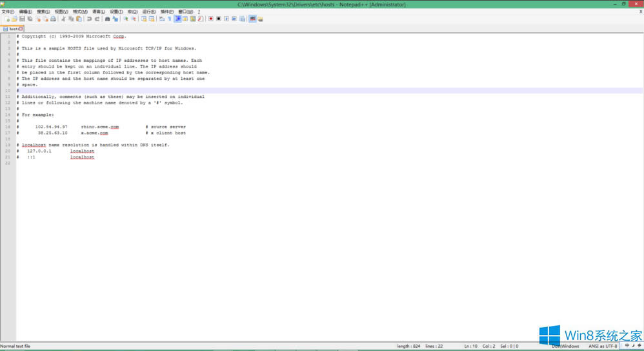
Task: Click the 'length : 824' status entry
Action: (408, 346)
